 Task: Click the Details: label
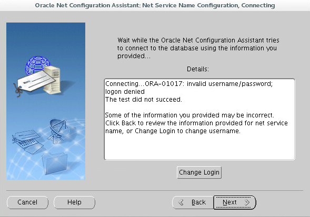(x=198, y=69)
